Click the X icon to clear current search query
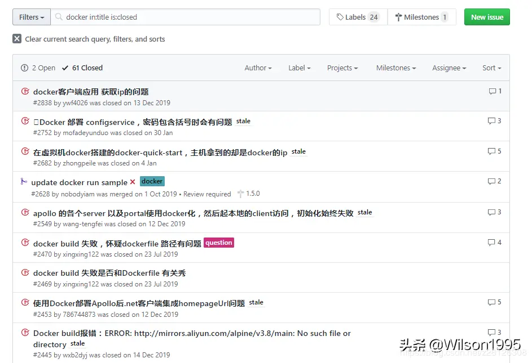Screen dimensions: 532x363 pos(16,39)
